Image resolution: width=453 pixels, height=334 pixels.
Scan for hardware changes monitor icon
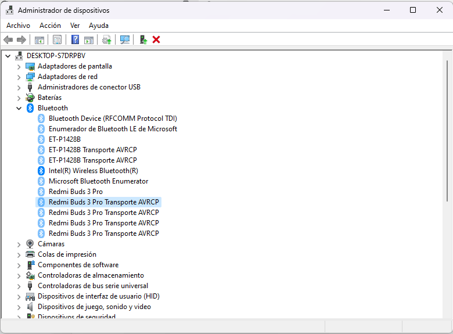(x=125, y=39)
